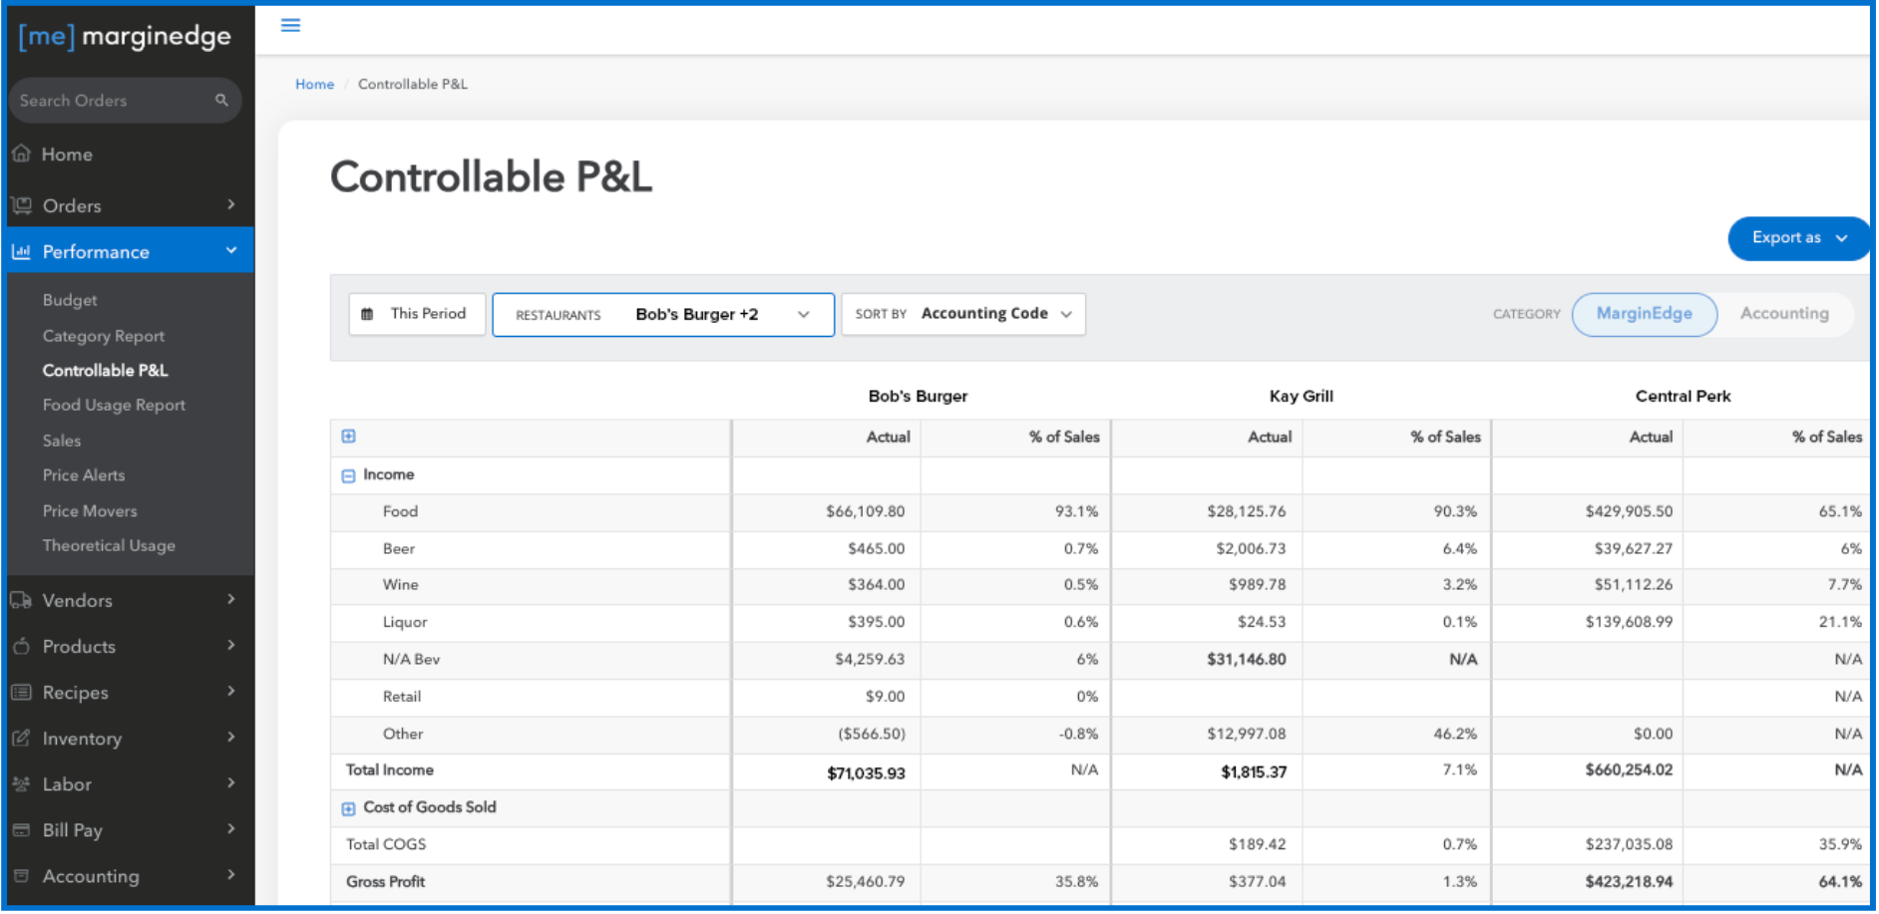
Task: Open Sales under Performance
Action: tap(62, 441)
